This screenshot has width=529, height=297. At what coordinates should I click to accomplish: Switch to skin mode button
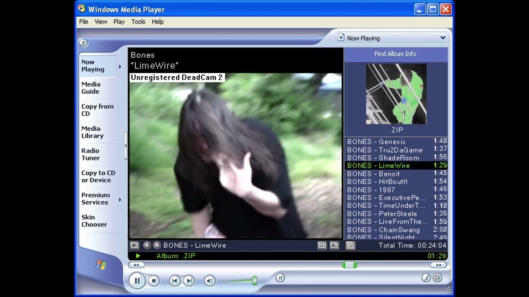pyautogui.click(x=437, y=278)
